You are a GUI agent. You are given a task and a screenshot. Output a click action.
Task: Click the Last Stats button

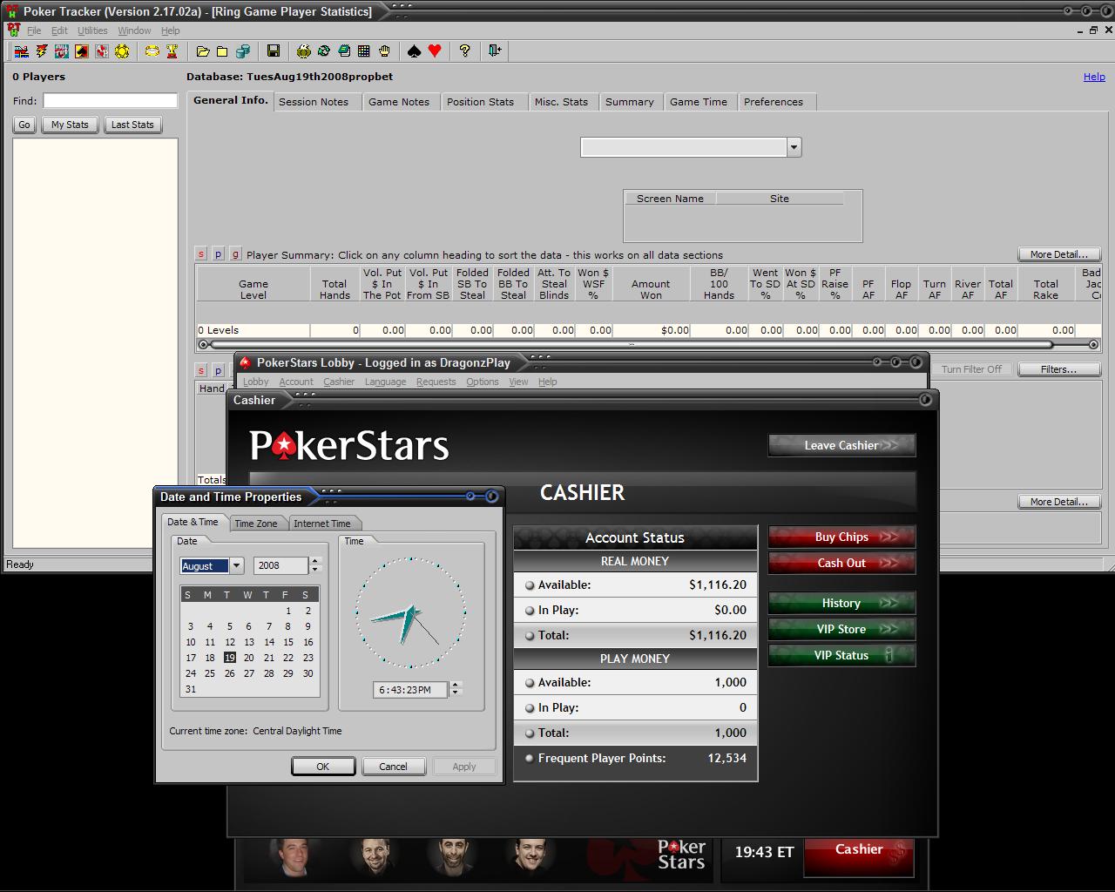[132, 125]
